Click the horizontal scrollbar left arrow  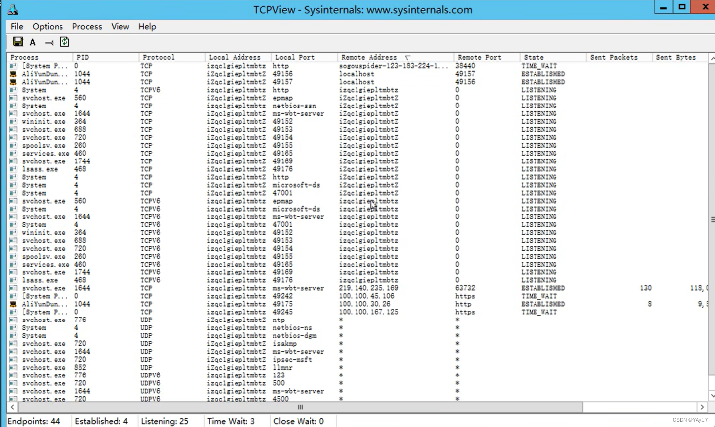click(x=12, y=407)
